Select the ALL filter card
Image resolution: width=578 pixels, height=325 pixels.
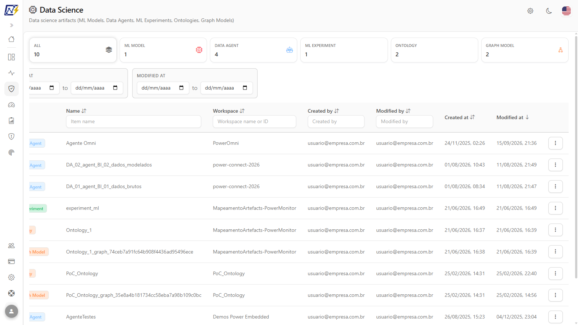click(x=73, y=50)
